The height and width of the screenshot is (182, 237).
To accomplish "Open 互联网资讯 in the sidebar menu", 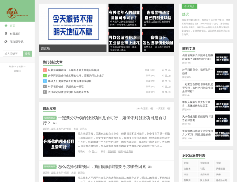I will pyautogui.click(x=17, y=42).
